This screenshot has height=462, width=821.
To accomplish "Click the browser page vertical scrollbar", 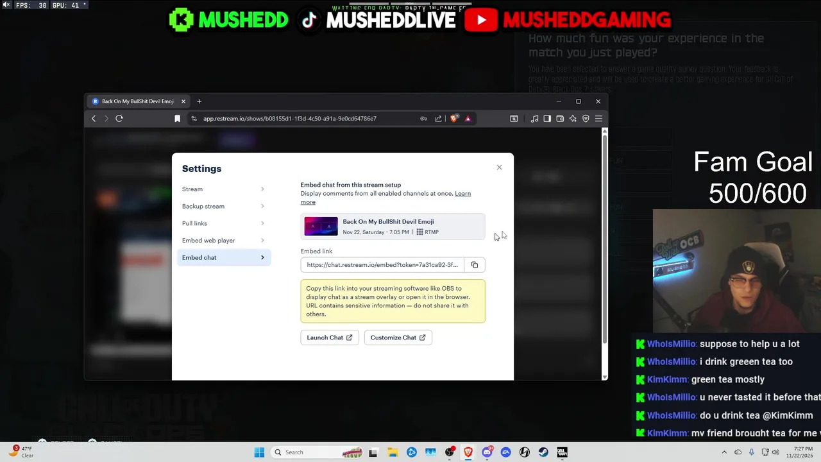I will pos(604,237).
